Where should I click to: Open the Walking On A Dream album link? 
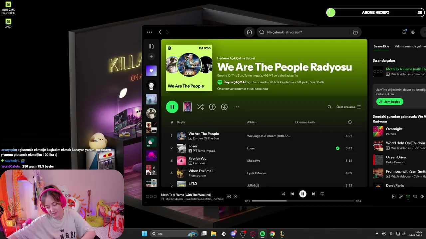269,136
